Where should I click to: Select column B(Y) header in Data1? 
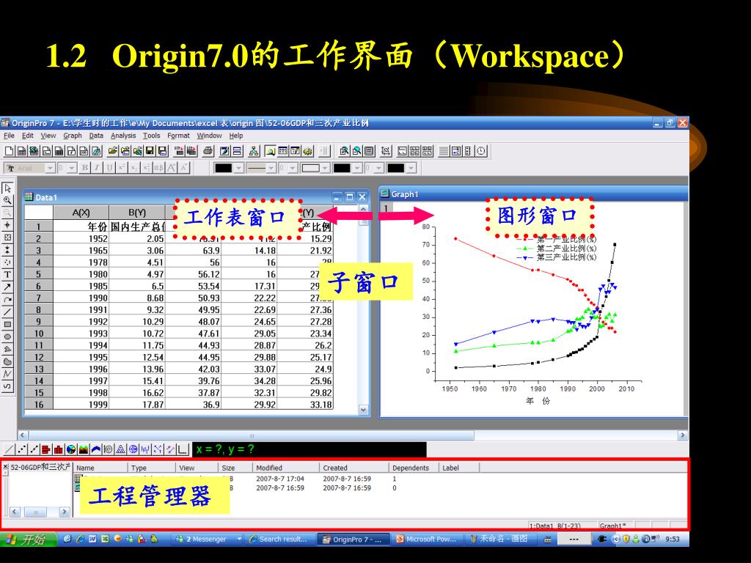point(137,213)
